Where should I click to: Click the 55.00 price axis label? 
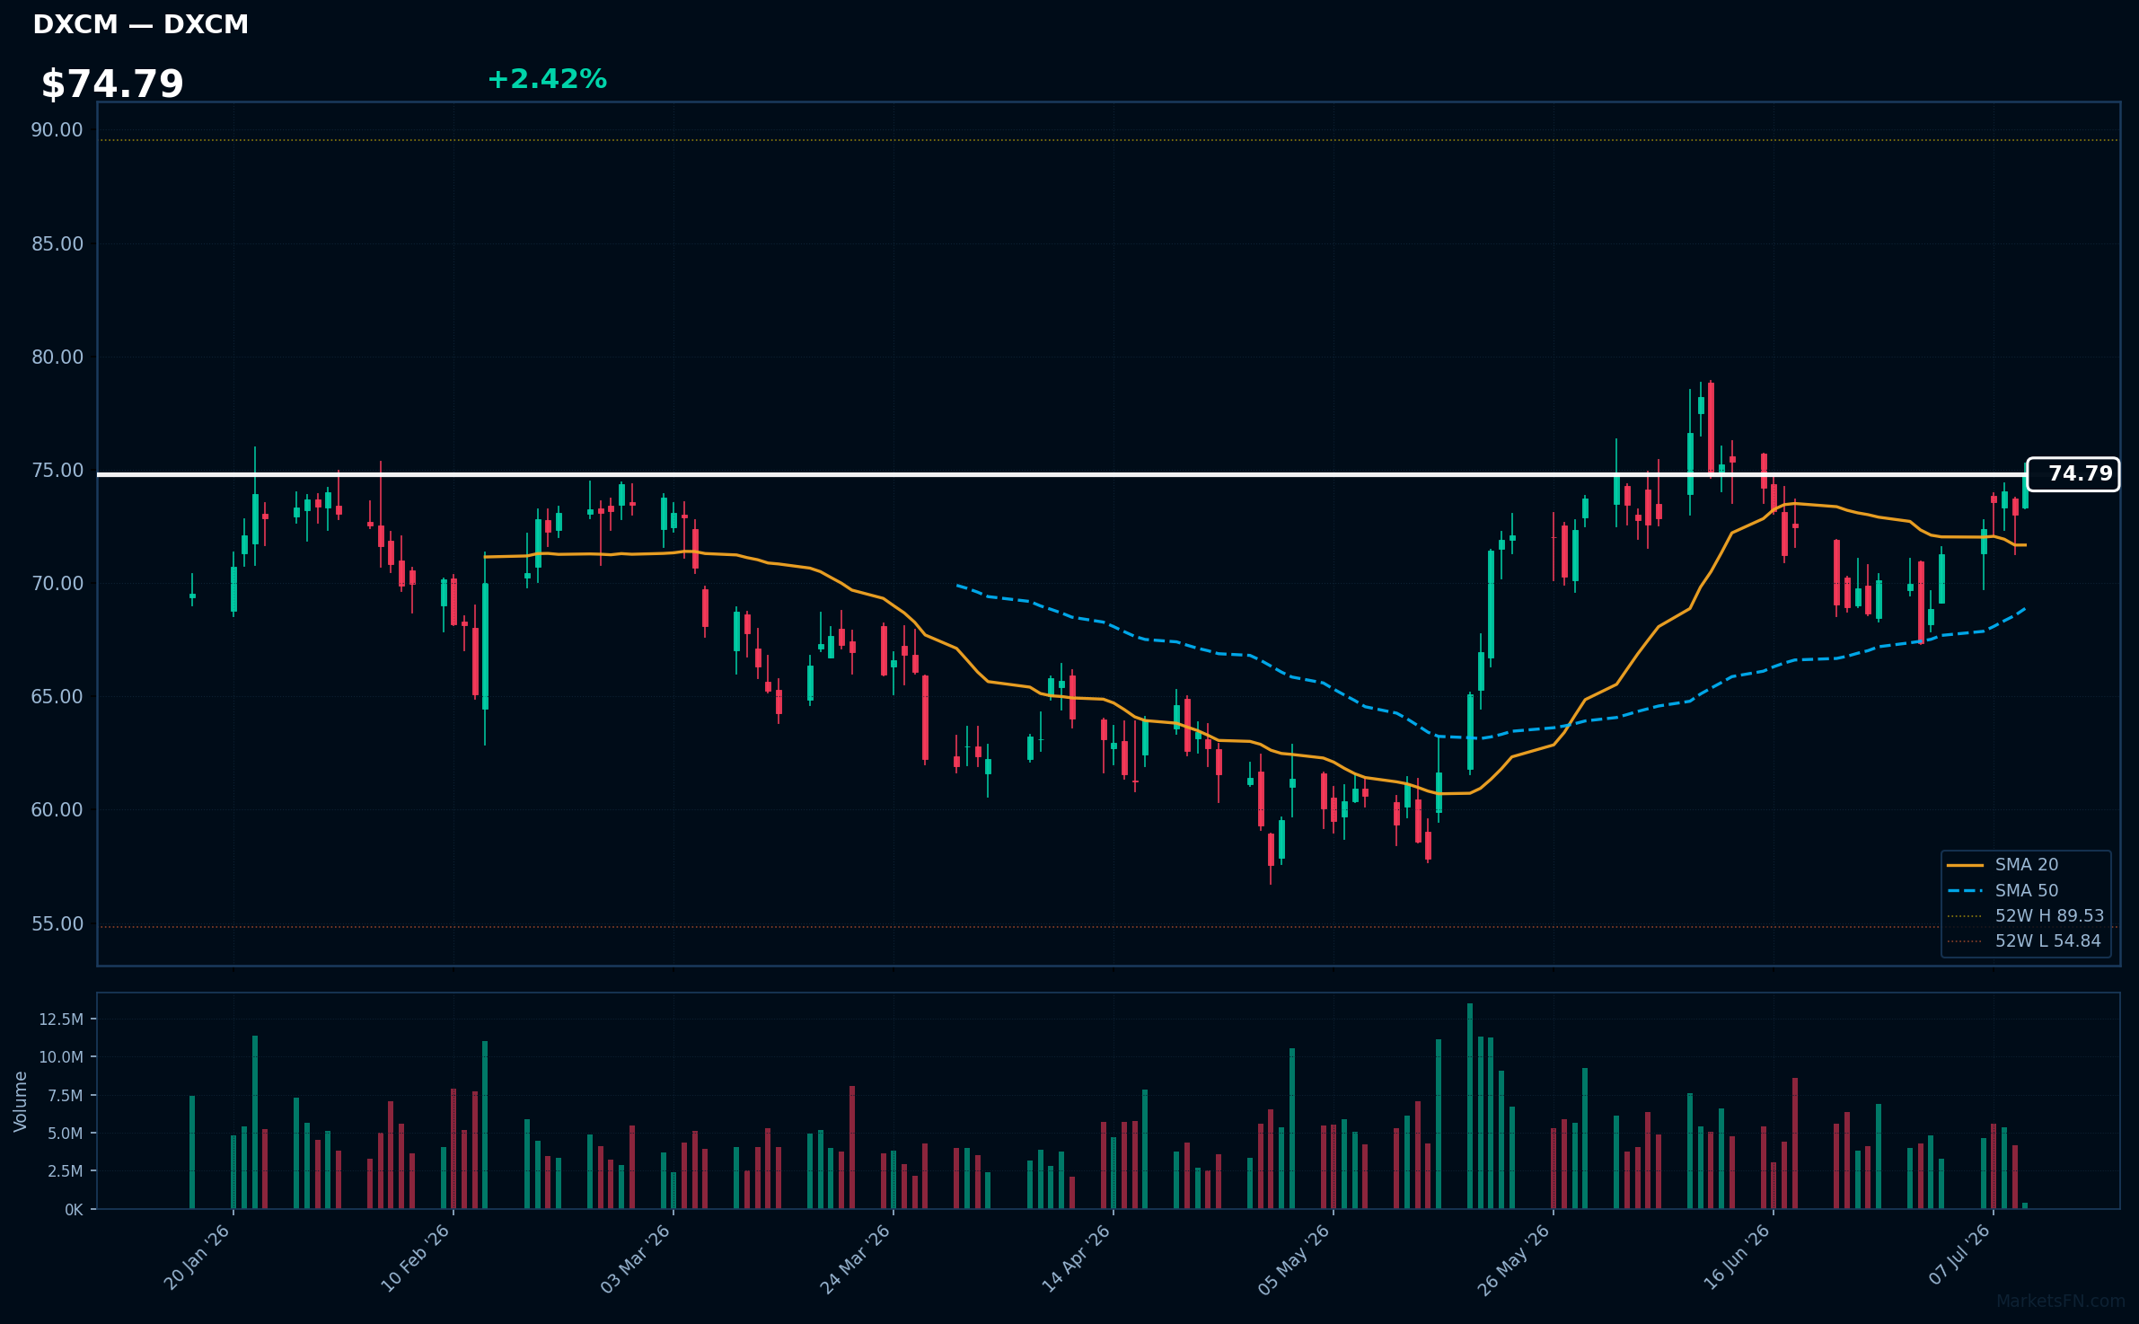[x=57, y=923]
